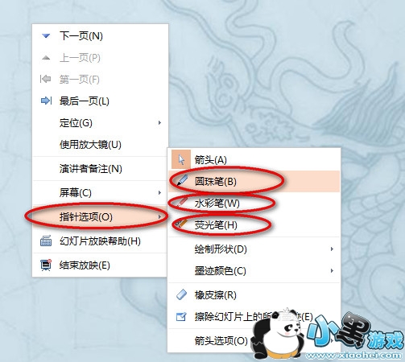The image size is (405, 362).
Task: Click the end show icon
Action: point(46,265)
